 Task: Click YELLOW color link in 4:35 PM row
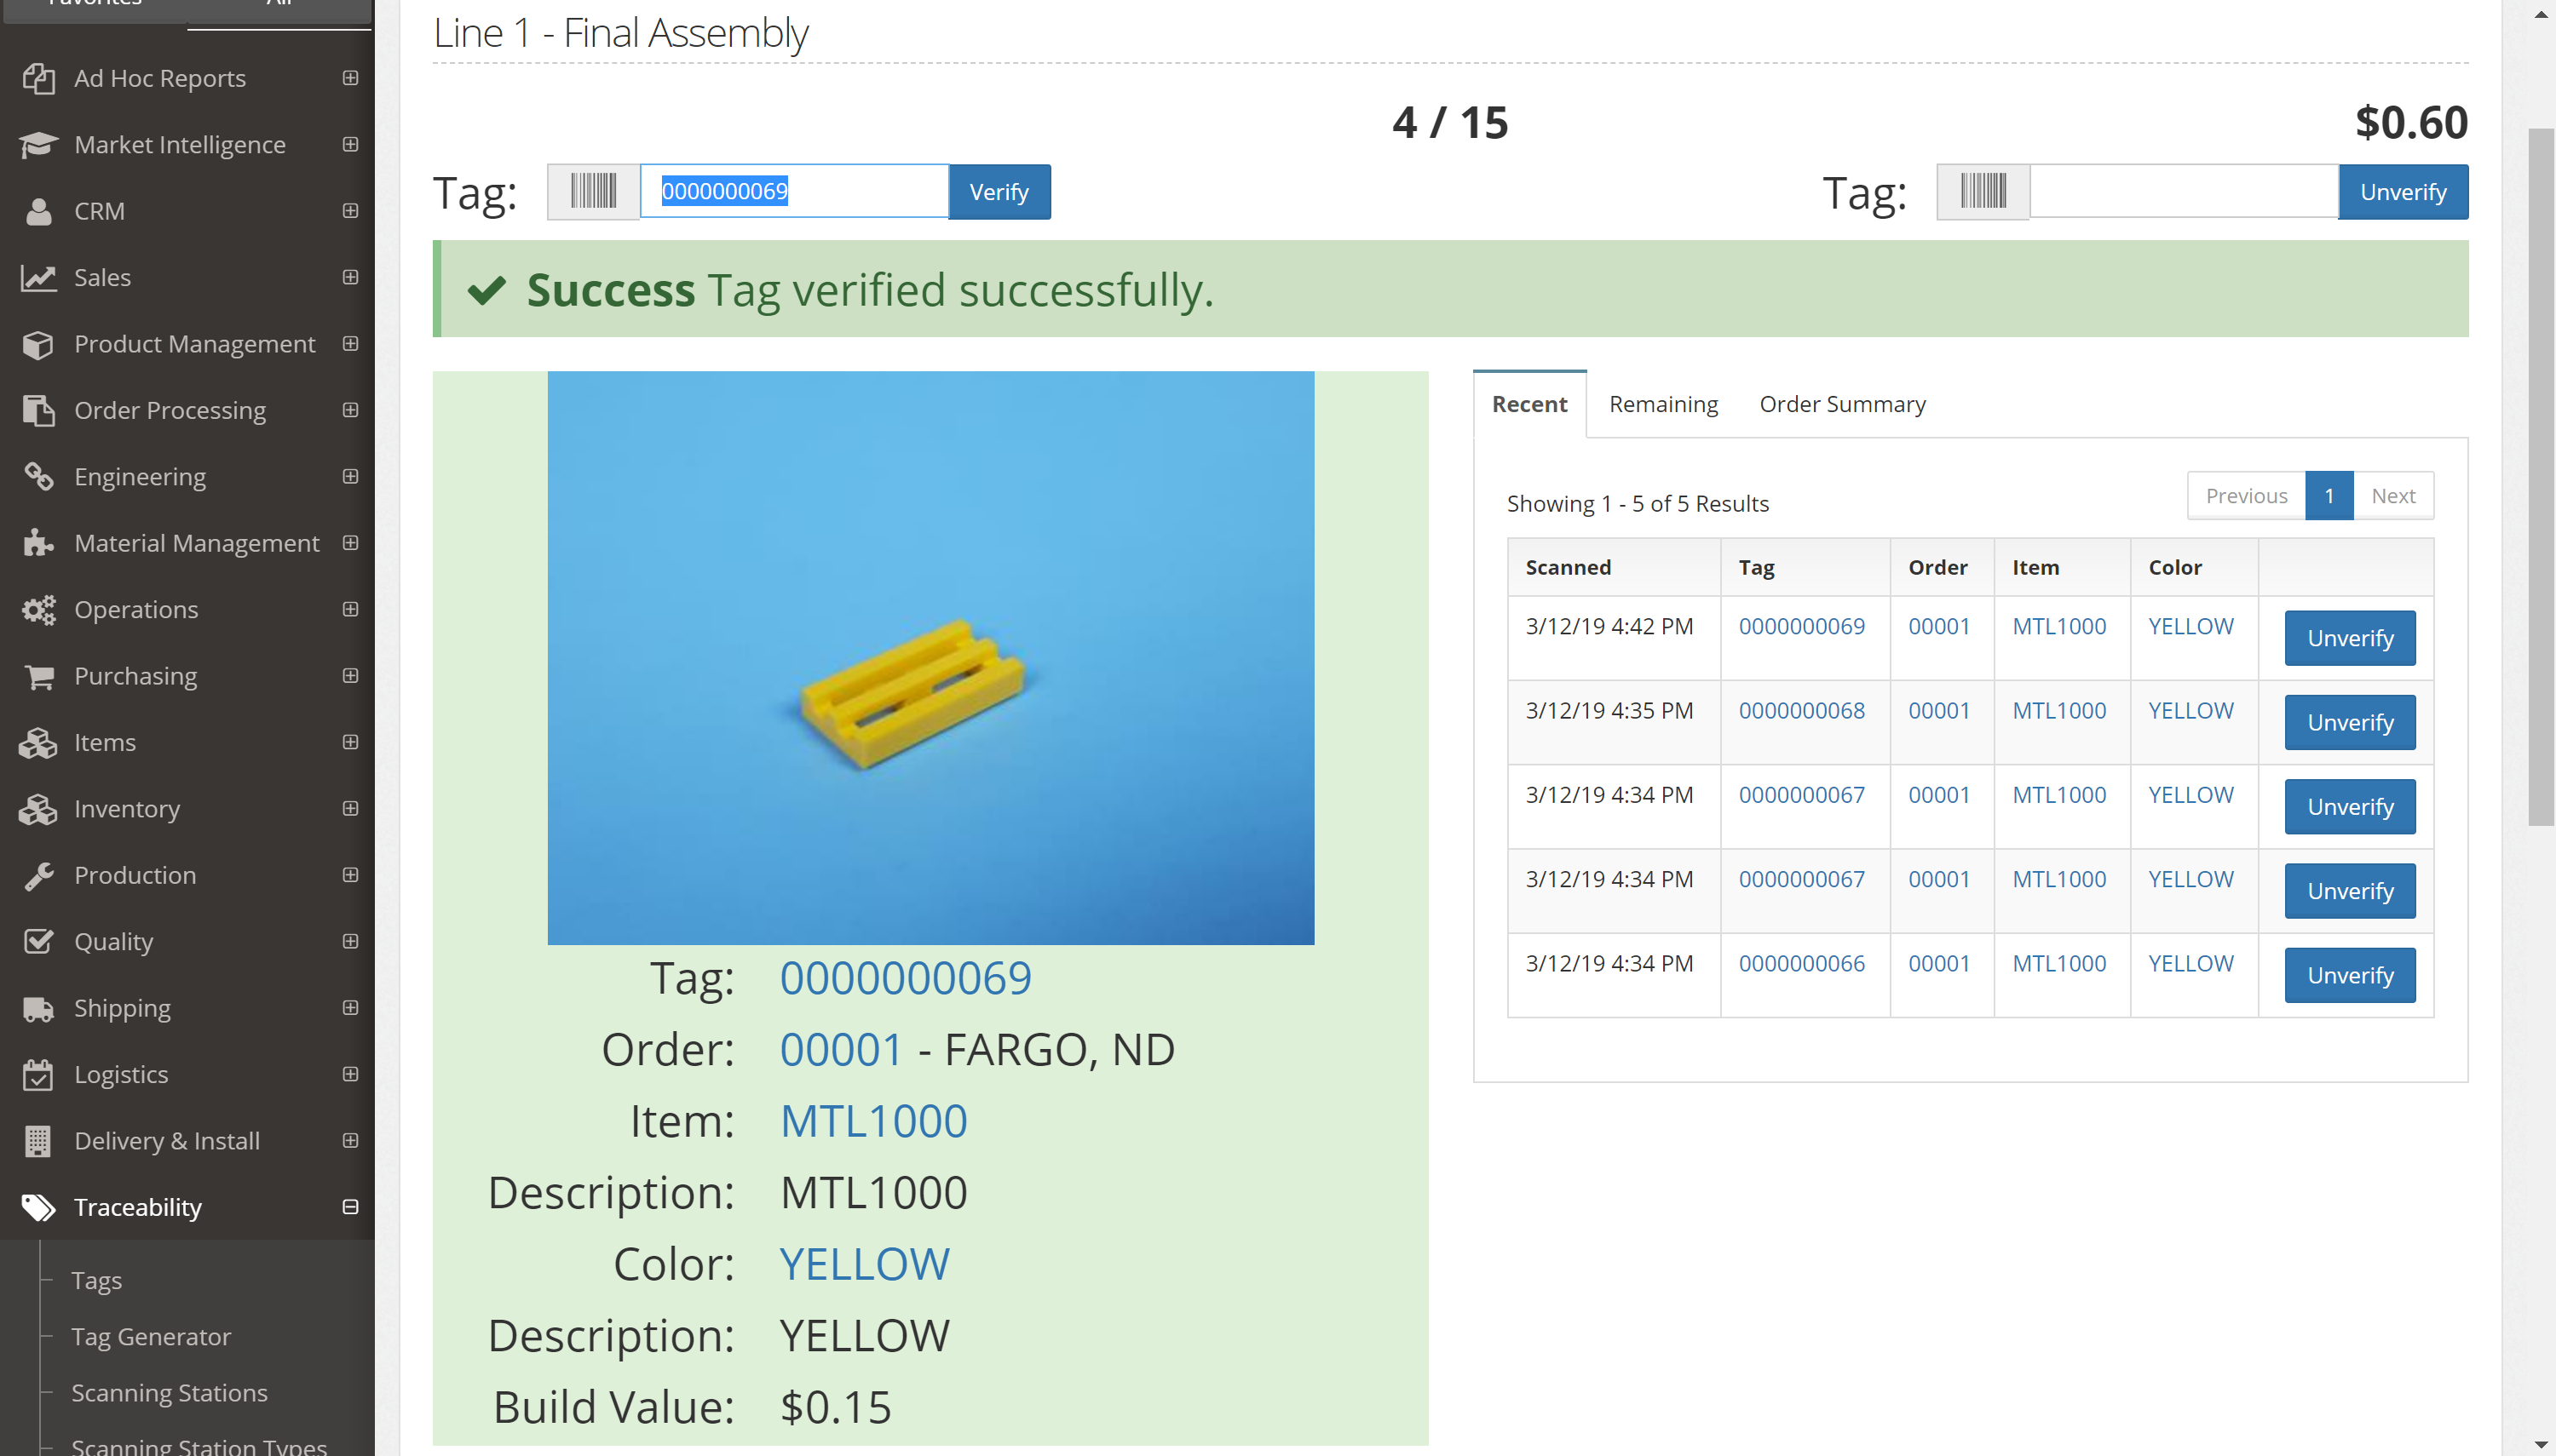click(2190, 710)
